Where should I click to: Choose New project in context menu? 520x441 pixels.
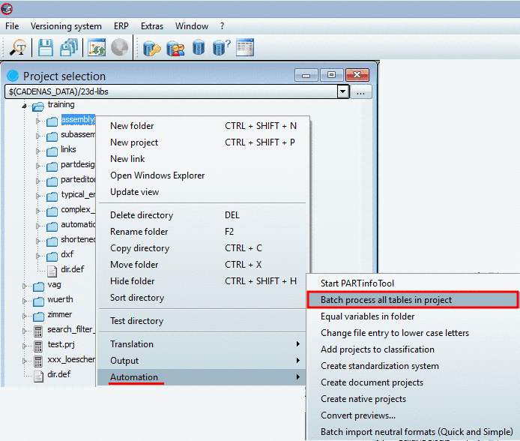coord(204,142)
